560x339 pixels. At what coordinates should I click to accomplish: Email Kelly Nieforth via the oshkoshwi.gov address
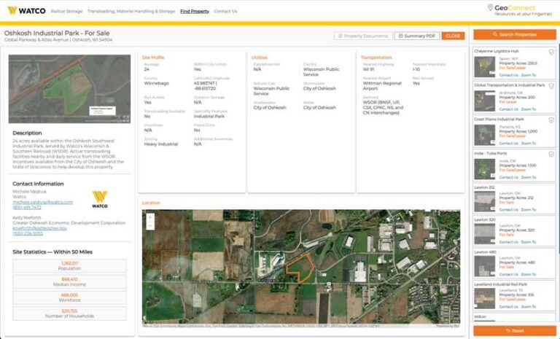(x=39, y=228)
